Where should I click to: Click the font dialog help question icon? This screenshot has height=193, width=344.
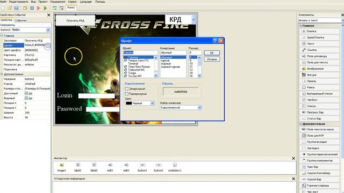coord(215,41)
